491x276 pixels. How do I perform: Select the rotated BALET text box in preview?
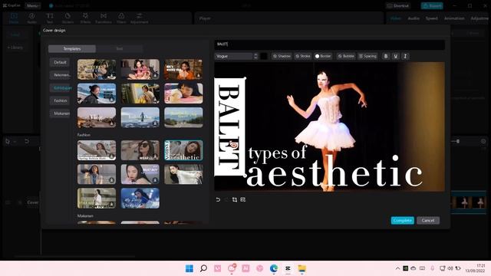(x=229, y=127)
